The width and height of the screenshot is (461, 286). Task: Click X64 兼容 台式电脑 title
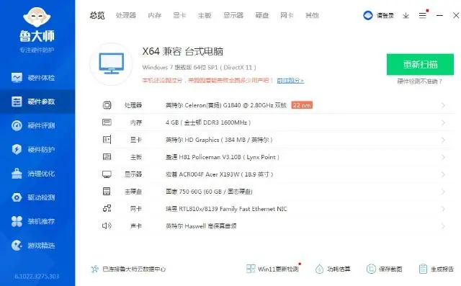[x=182, y=51]
